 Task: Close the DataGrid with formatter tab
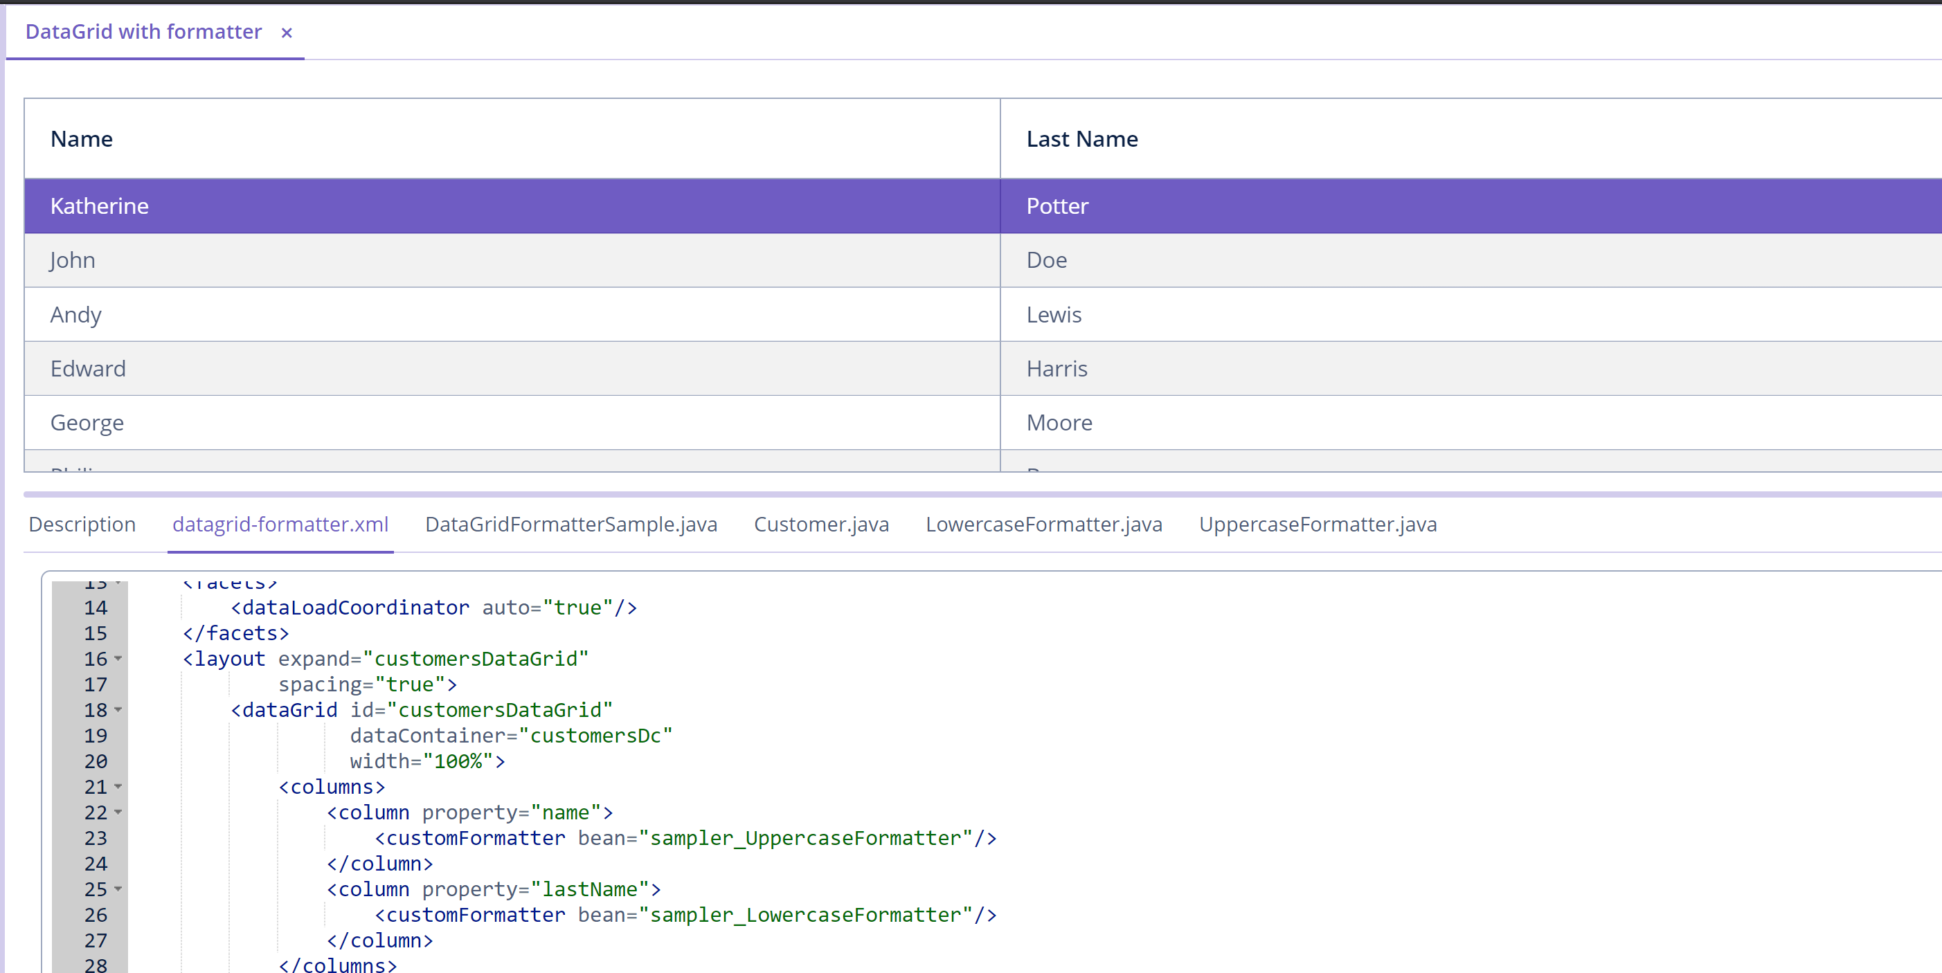287,33
